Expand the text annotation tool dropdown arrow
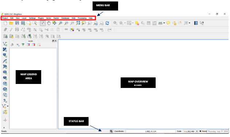This screenshot has height=137, width=230. [x=190, y=23]
